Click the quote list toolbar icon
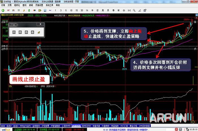 tap(19, 10)
